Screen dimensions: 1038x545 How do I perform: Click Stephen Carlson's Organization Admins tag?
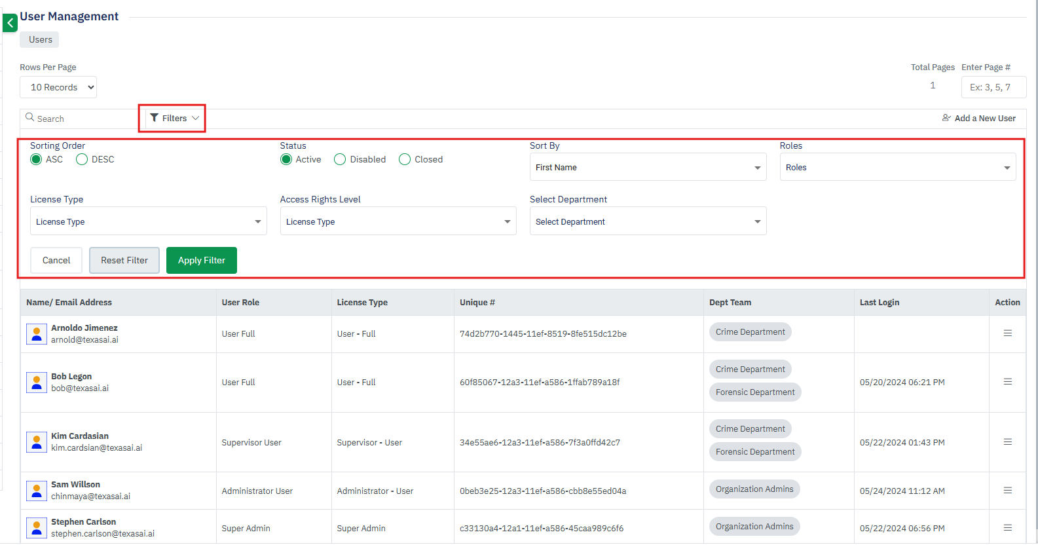point(754,527)
